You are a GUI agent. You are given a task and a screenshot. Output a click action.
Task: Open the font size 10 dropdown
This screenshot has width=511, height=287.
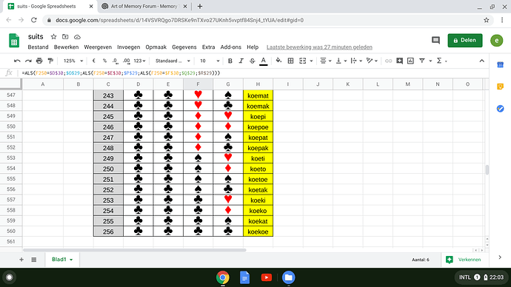click(210, 61)
